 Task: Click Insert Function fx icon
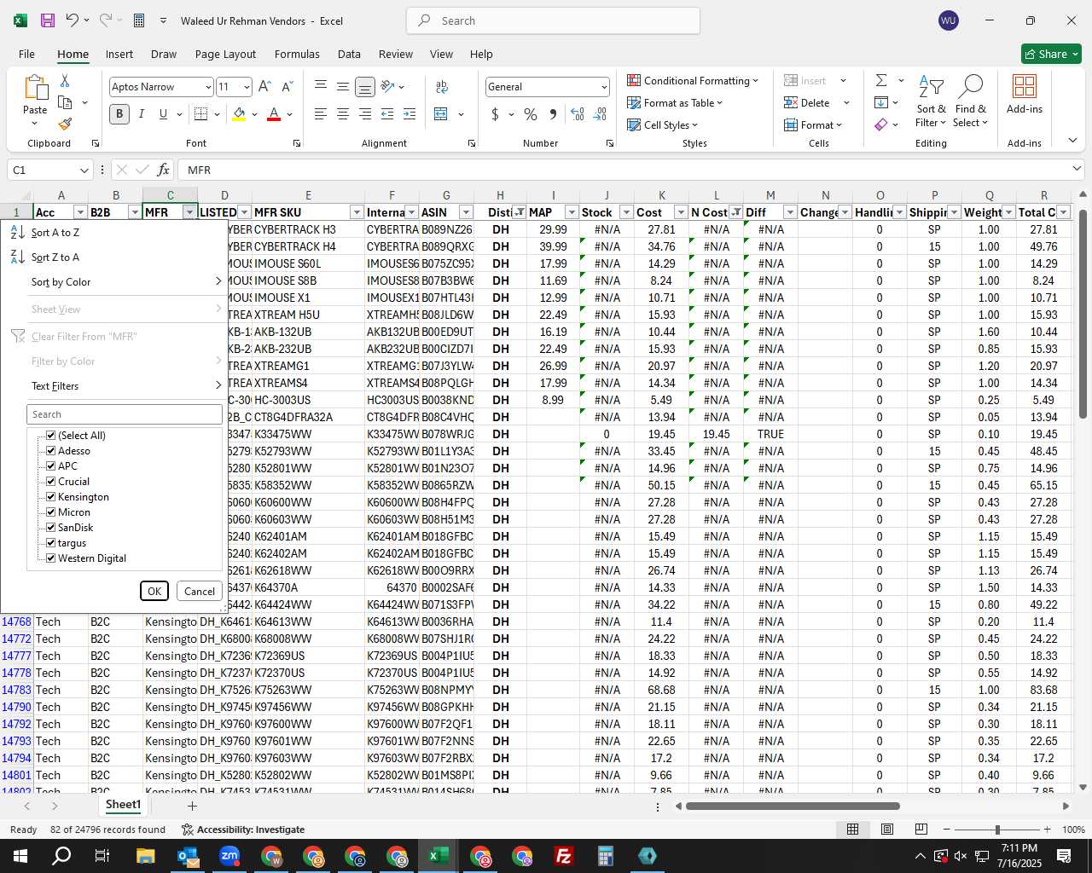click(x=163, y=170)
